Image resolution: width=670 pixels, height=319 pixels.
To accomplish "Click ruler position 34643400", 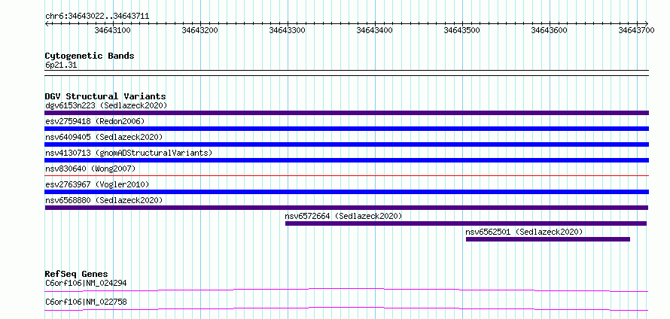I will point(375,30).
